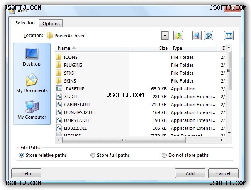251x190 pixels.
Task: Sort file list by Name column
Action: [x=92, y=48]
